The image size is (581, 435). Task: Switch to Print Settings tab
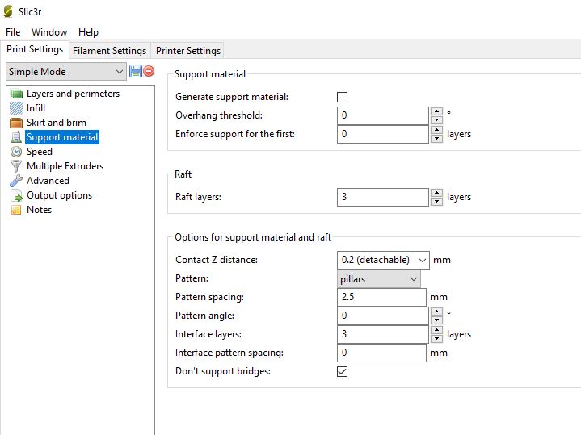point(35,49)
